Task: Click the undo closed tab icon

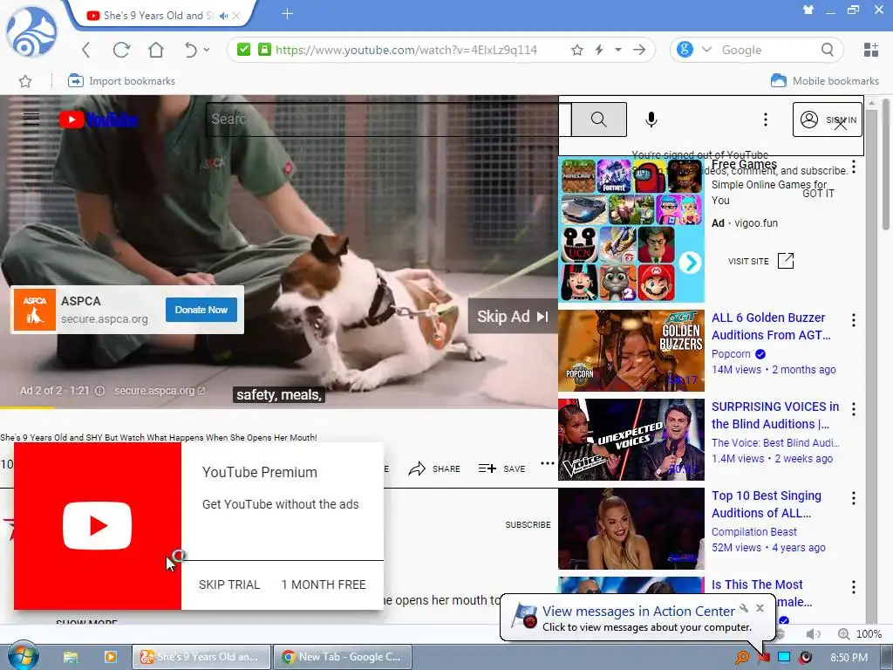Action: (191, 50)
